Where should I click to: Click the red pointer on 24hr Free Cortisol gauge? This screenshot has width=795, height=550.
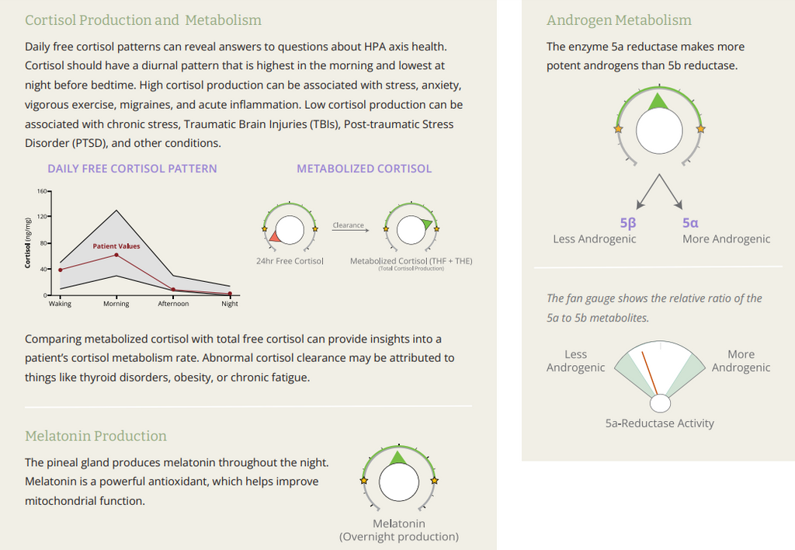point(273,236)
